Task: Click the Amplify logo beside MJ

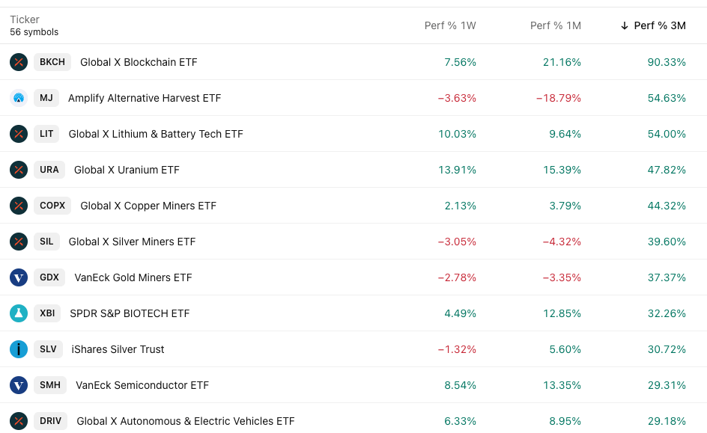Action: pyautogui.click(x=19, y=98)
